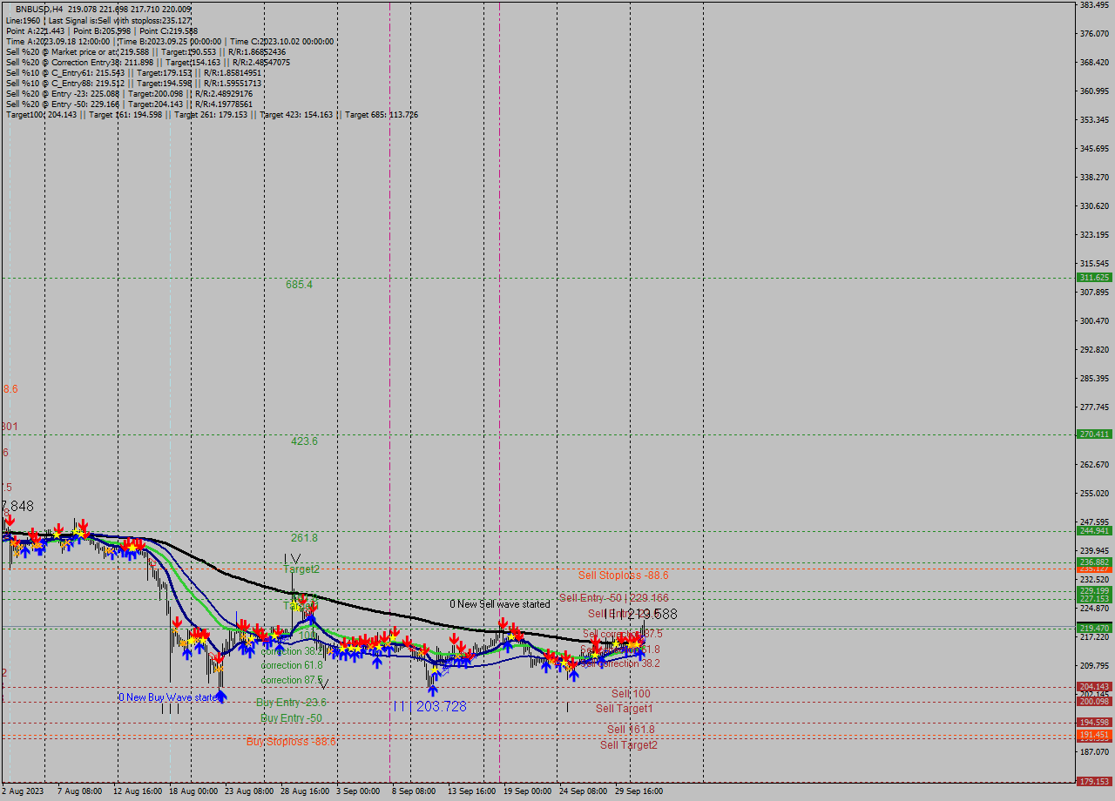Select the green 685.4 target label

tap(299, 286)
